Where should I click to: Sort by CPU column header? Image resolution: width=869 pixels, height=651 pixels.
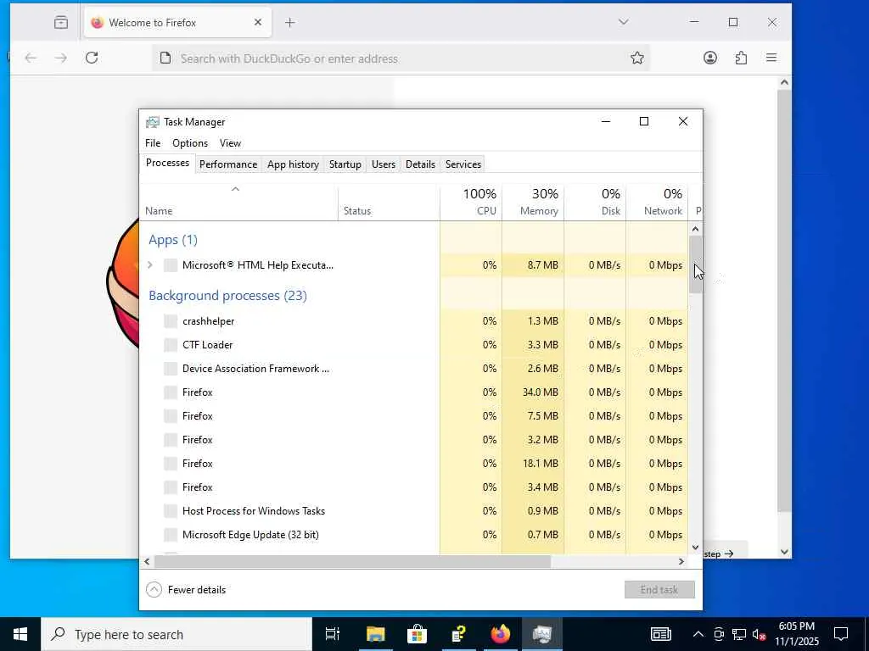pos(471,202)
